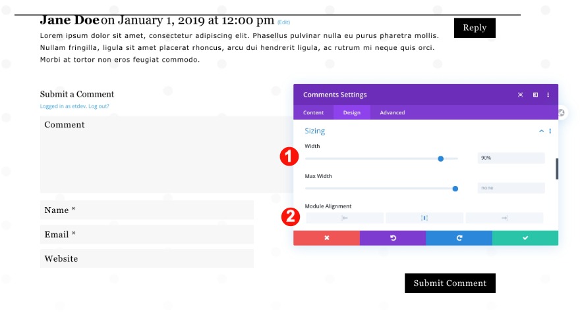The width and height of the screenshot is (580, 324).
Task: Click the split/dock panel icon in header
Action: point(535,95)
